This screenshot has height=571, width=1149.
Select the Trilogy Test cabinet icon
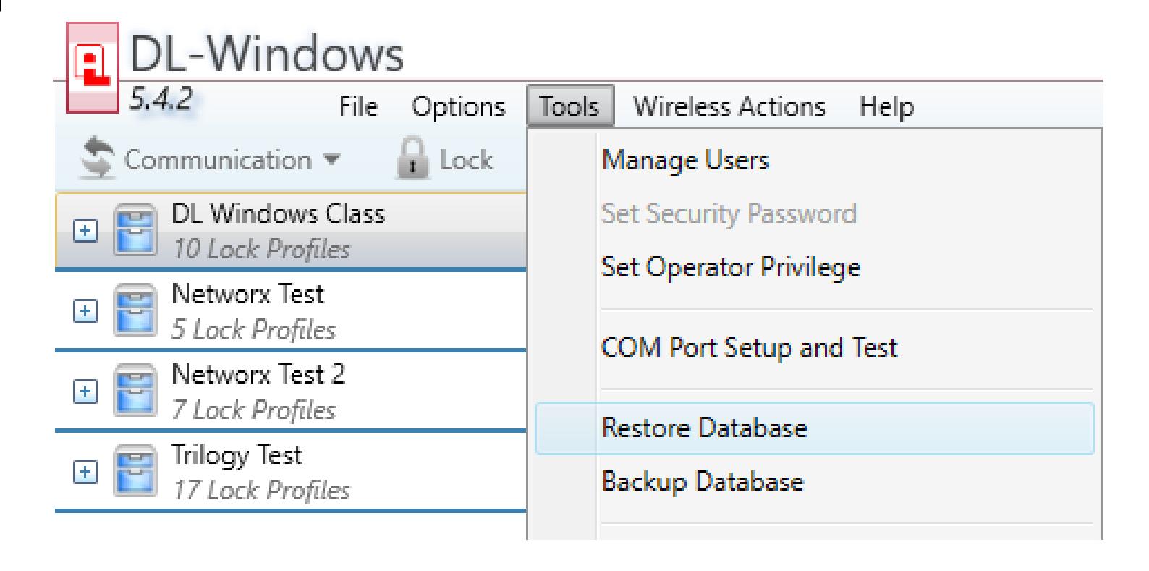pos(135,471)
